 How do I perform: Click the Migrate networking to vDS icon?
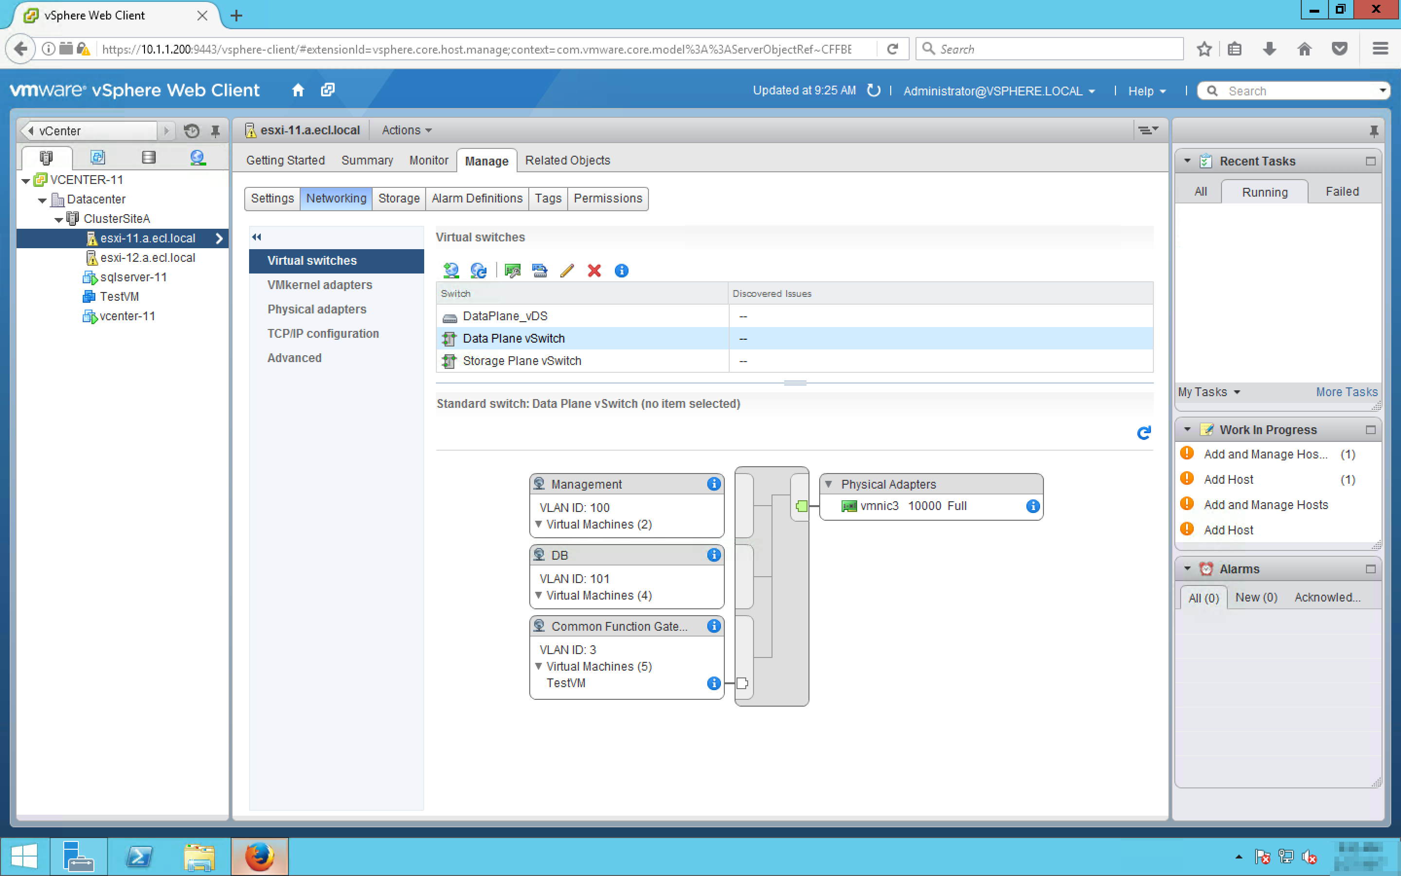click(x=539, y=271)
